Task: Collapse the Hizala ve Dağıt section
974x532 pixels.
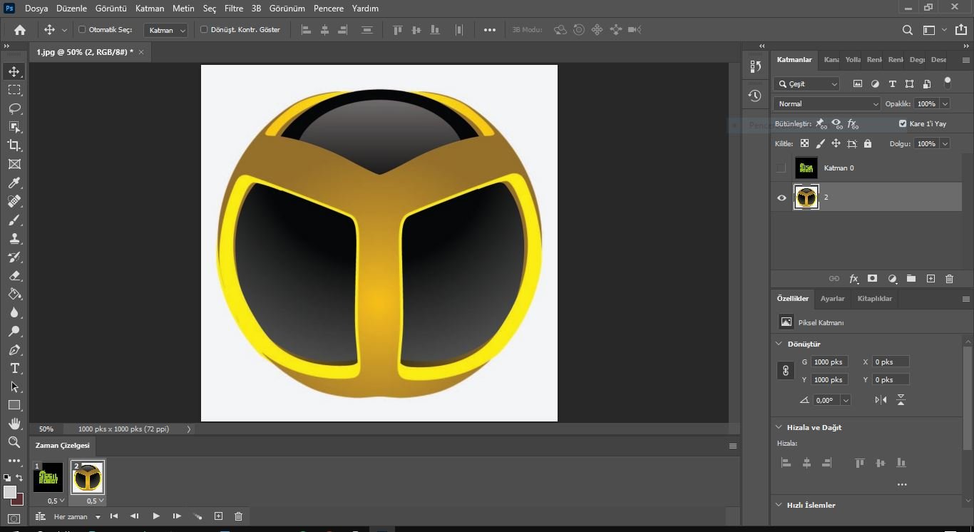Action: click(x=779, y=427)
